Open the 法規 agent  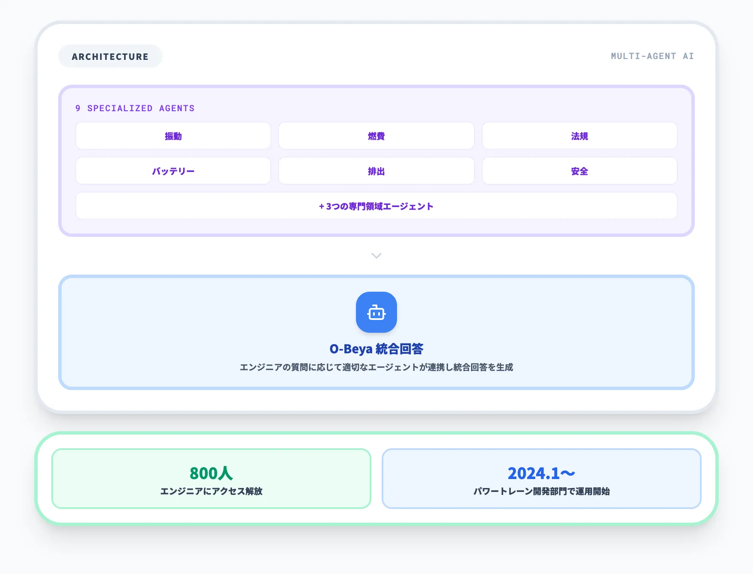(579, 136)
